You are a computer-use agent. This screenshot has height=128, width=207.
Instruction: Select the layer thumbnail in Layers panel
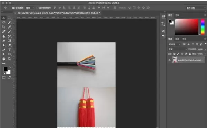tap(175, 60)
